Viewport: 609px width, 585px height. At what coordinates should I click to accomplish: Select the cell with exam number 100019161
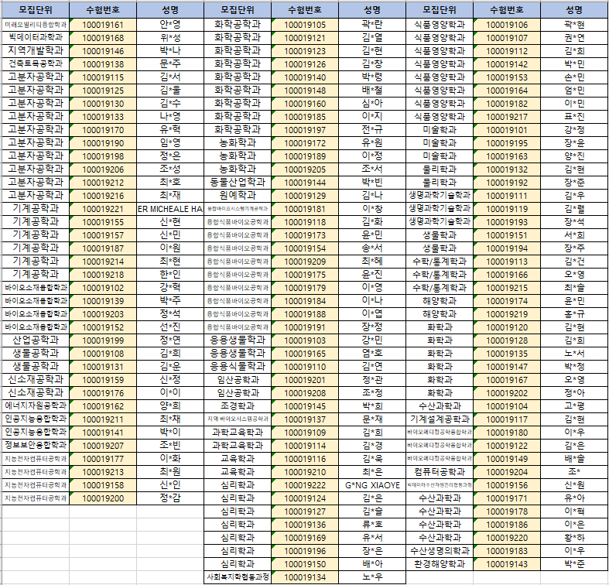[x=103, y=25]
